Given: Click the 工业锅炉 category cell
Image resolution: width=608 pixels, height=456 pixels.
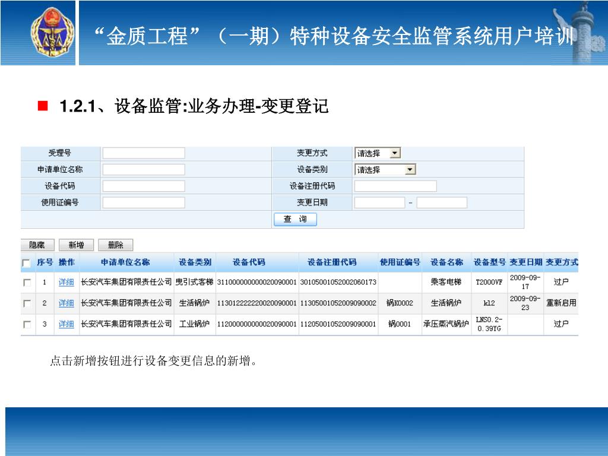Looking at the screenshot, I should (194, 324).
